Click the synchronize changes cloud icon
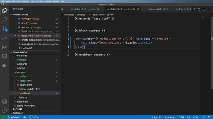This screenshot has width=213, height=119. coord(24,117)
